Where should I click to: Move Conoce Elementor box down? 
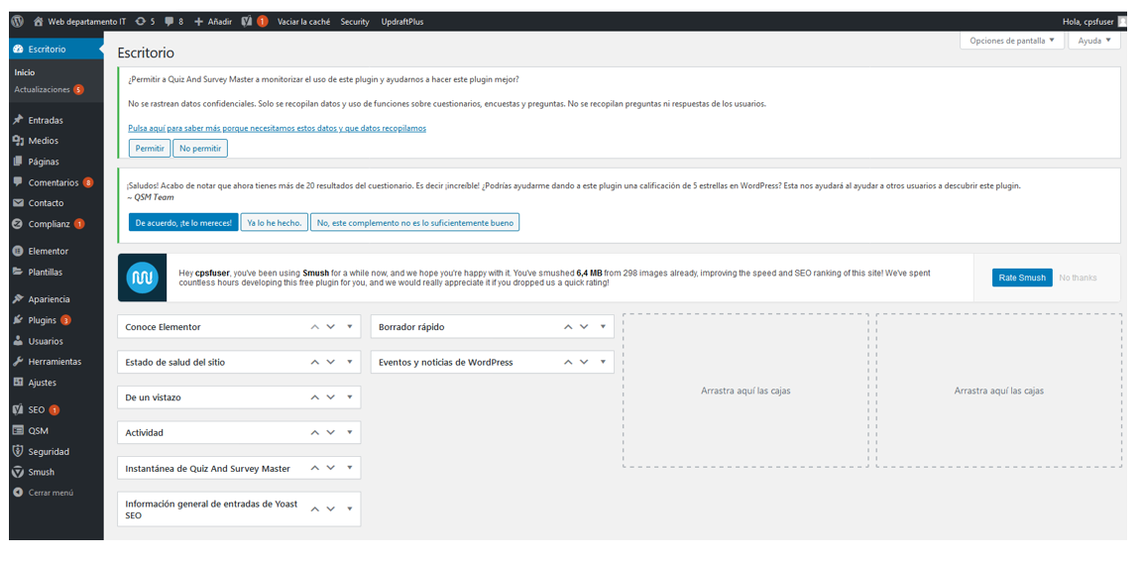pyautogui.click(x=331, y=327)
